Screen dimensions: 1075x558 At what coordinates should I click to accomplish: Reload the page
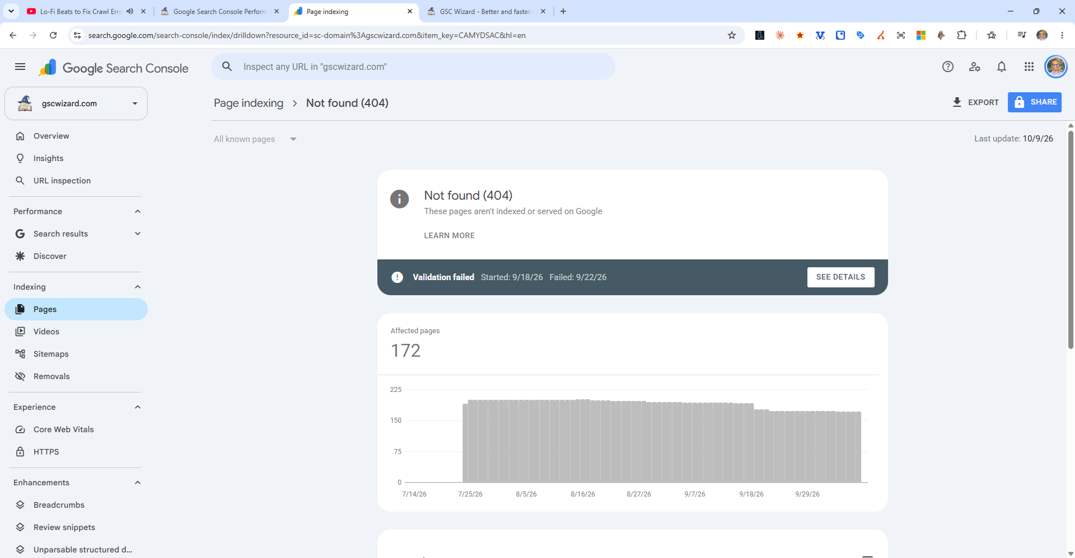[x=53, y=35]
